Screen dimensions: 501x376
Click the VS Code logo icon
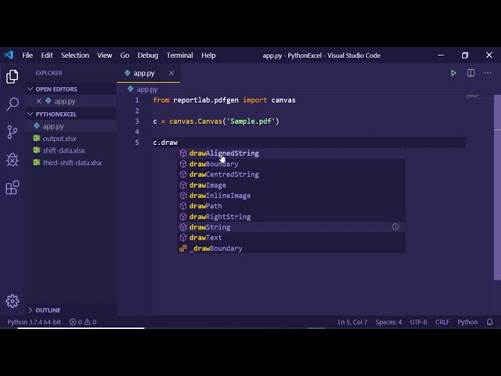[9, 56]
